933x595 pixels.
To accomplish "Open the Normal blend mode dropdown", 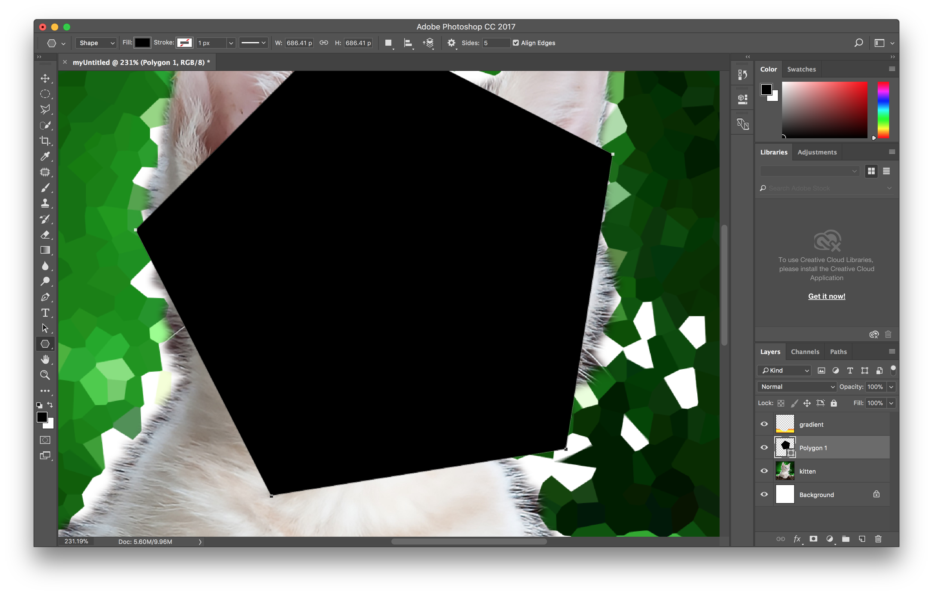I will [797, 386].
